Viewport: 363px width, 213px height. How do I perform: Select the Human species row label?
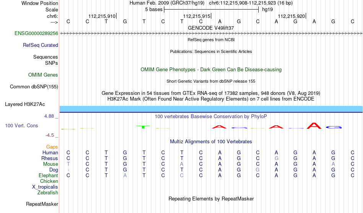pos(50,153)
